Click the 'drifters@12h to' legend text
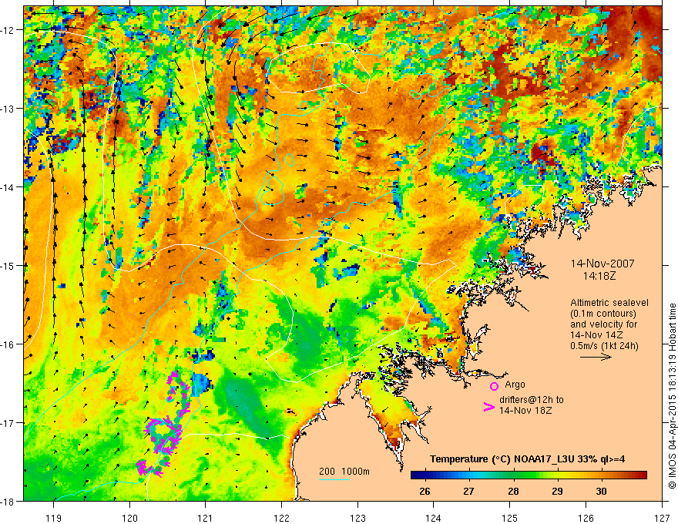The height and width of the screenshot is (524, 678). click(x=532, y=400)
